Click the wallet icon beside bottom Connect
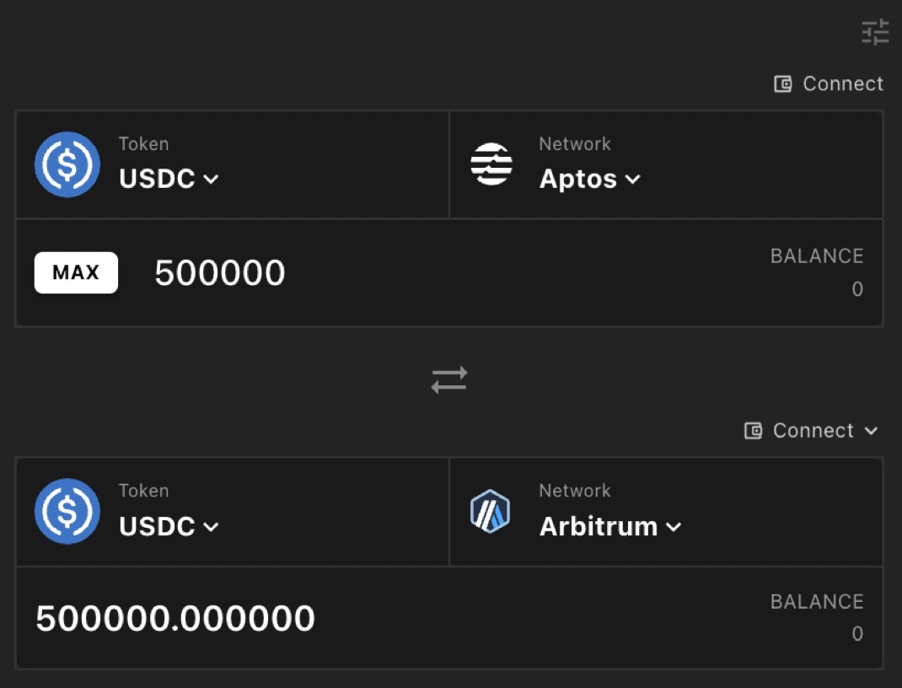The height and width of the screenshot is (688, 902). pyautogui.click(x=754, y=431)
